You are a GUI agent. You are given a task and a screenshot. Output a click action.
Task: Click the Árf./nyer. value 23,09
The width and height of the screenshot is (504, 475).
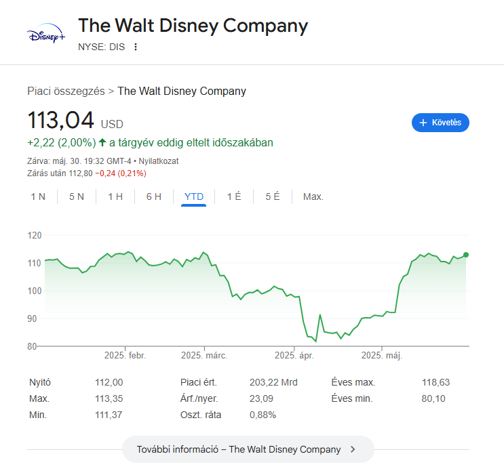(261, 398)
